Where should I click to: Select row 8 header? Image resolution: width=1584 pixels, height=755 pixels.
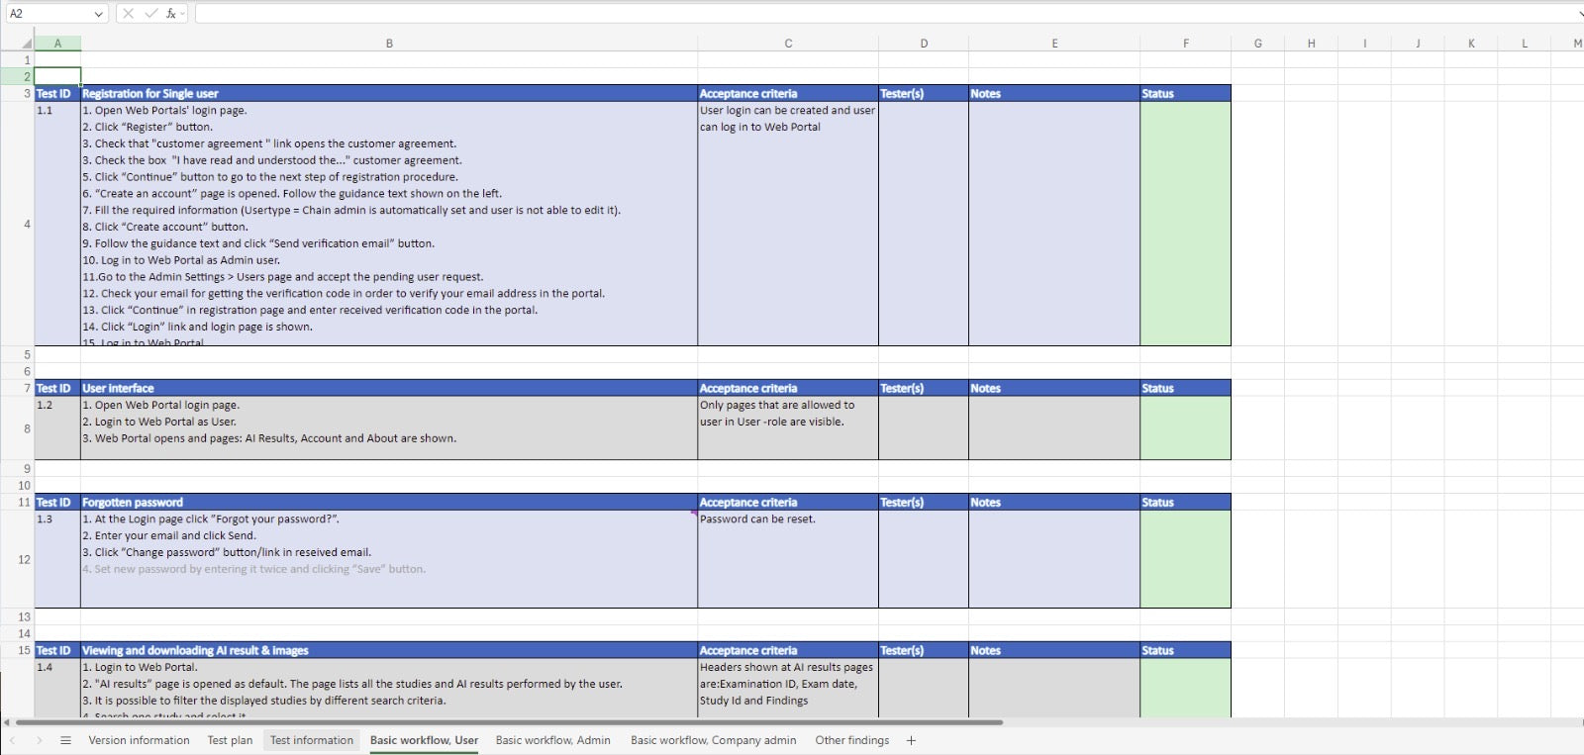[17, 428]
